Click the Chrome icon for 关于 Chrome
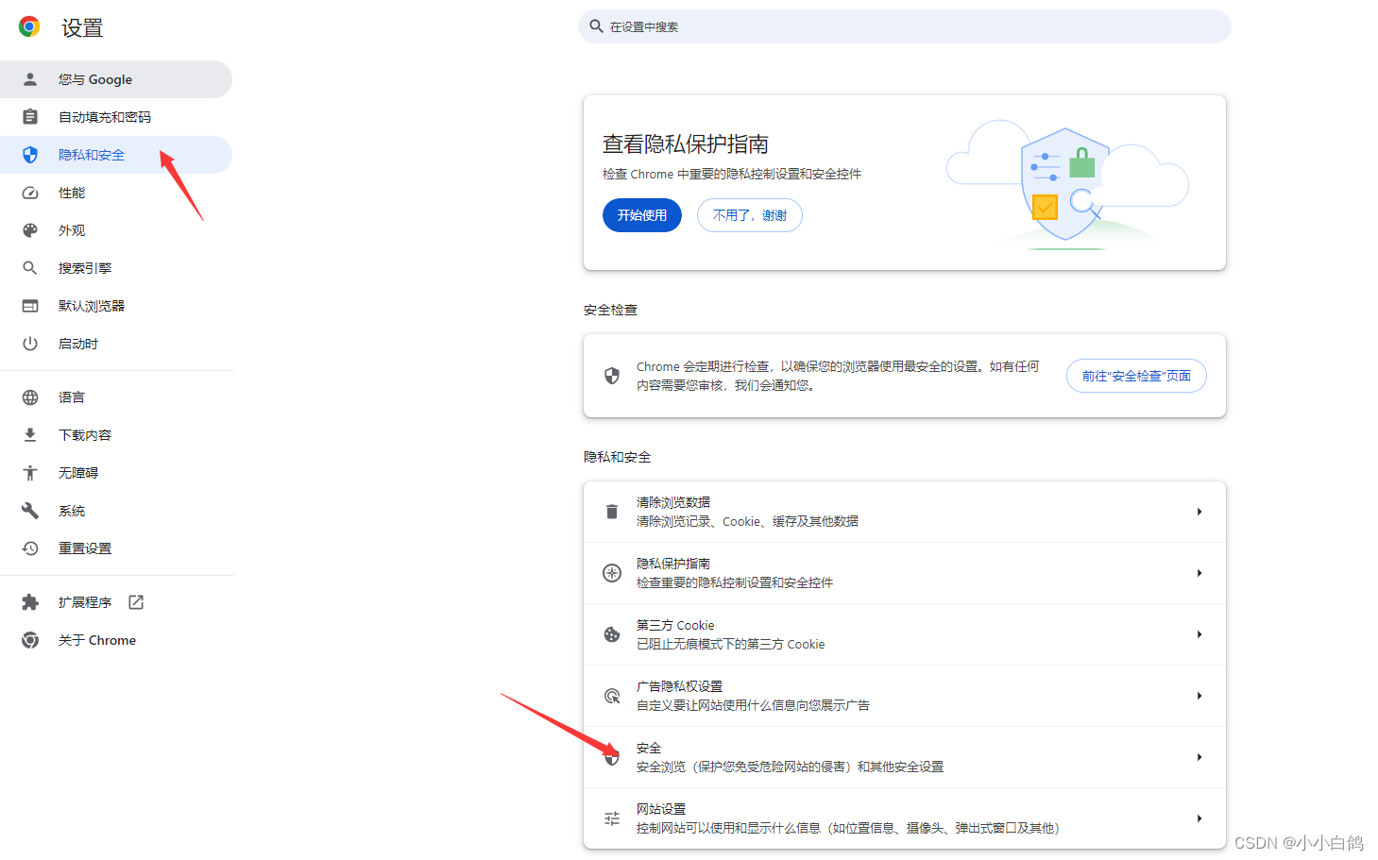1378x860 pixels. pyautogui.click(x=30, y=640)
